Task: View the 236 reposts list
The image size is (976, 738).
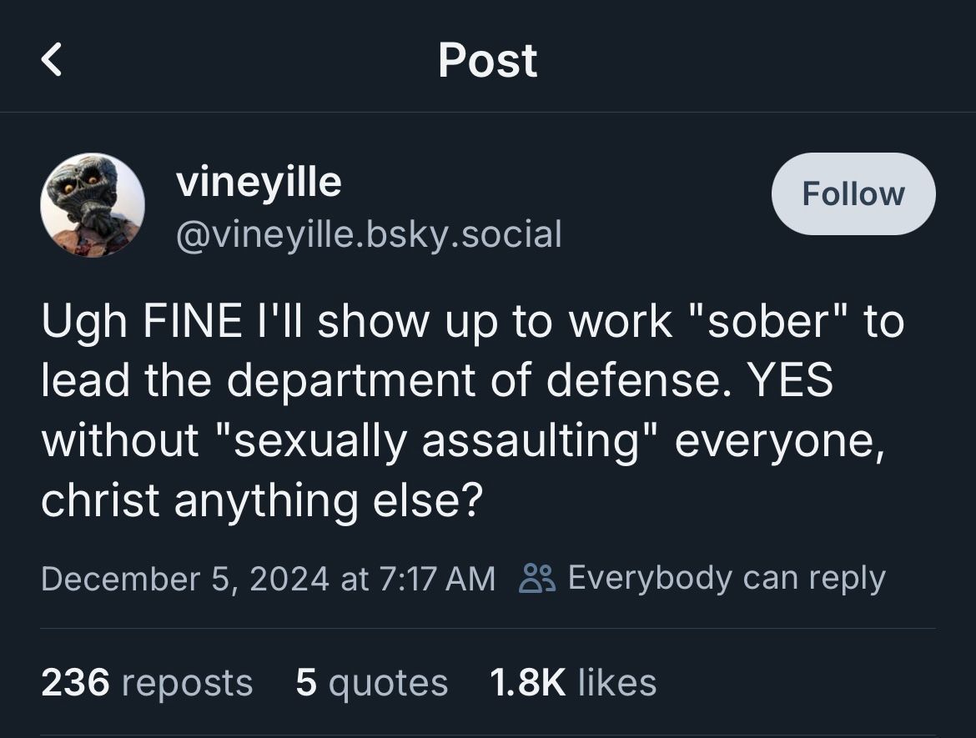Action: (147, 682)
